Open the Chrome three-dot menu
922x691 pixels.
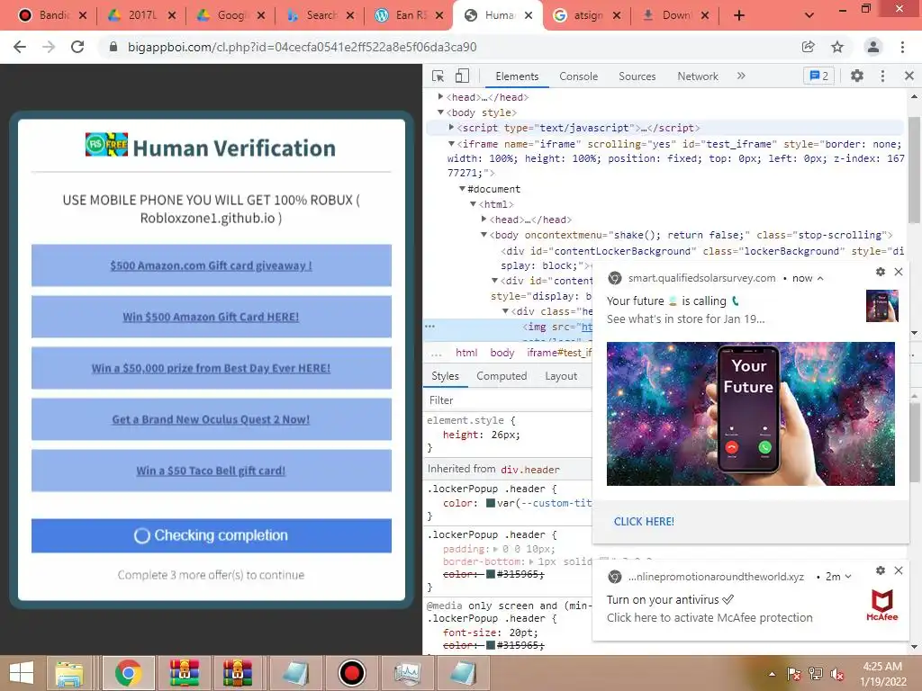(902, 47)
